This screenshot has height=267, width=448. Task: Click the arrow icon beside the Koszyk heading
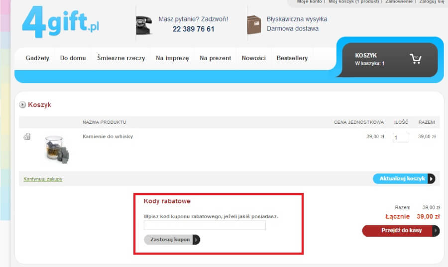22,105
